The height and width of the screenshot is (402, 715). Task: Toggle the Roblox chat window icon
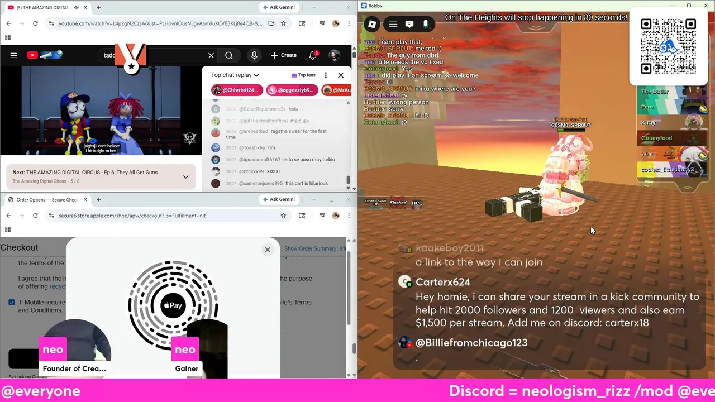pyautogui.click(x=409, y=24)
